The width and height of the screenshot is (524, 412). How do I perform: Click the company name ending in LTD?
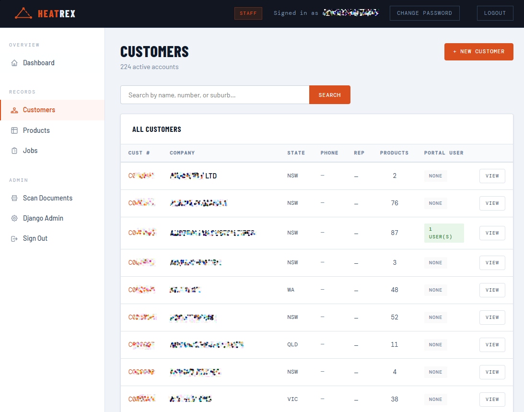[193, 176]
